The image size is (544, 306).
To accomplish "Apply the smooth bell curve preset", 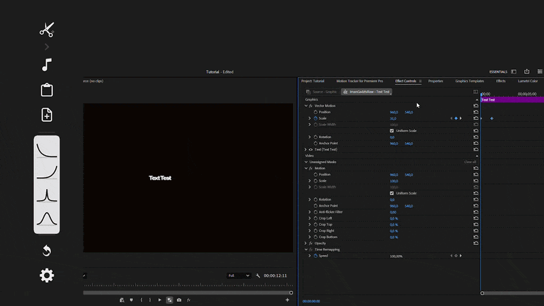I will (x=47, y=218).
